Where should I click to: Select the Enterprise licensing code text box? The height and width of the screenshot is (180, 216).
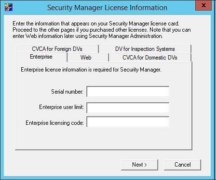click(128, 122)
